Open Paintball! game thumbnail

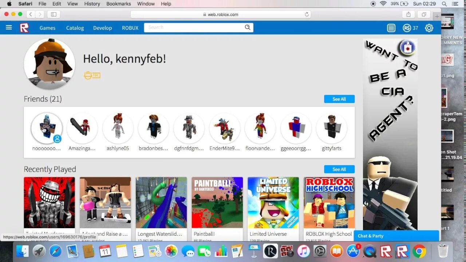pos(217,203)
